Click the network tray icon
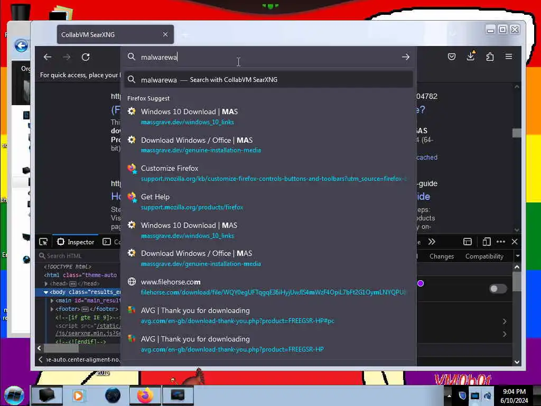Image resolution: width=541 pixels, height=406 pixels. (x=475, y=395)
